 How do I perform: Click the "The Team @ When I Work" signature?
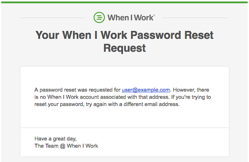click(x=66, y=146)
